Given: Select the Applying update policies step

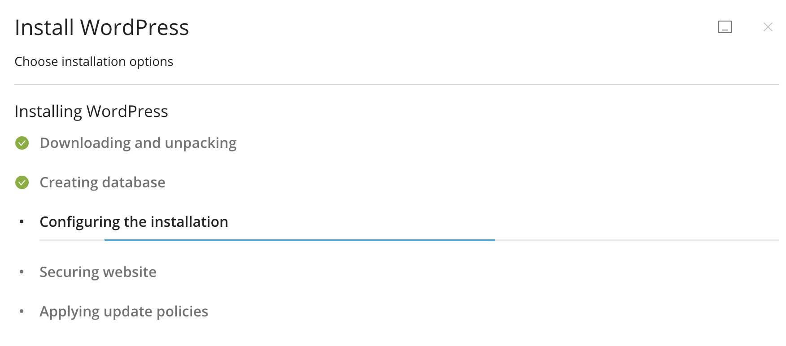Looking at the screenshot, I should pyautogui.click(x=124, y=311).
